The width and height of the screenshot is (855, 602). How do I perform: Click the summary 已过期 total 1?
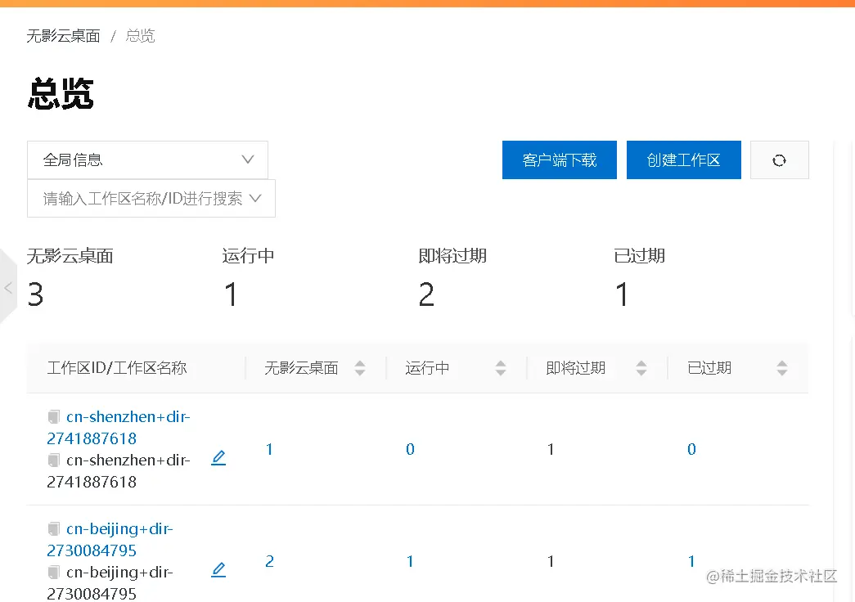622,294
